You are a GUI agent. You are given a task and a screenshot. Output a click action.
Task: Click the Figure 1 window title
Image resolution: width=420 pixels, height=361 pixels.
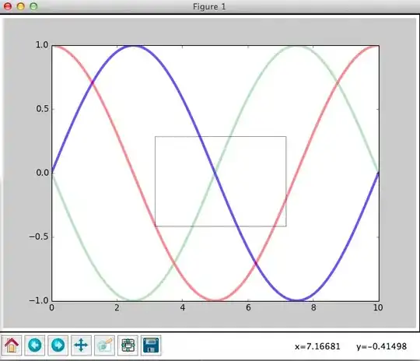tap(209, 7)
